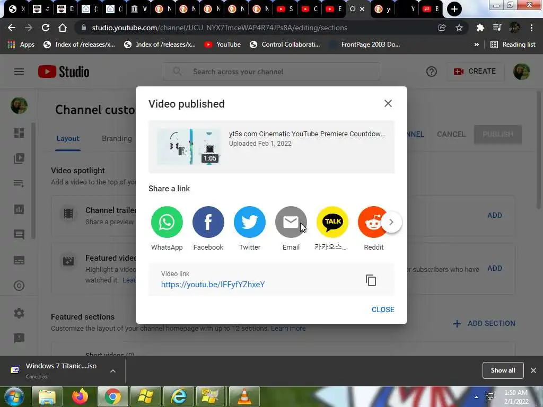Focus the Search across your channel field
The width and height of the screenshot is (543, 407).
coord(271,72)
